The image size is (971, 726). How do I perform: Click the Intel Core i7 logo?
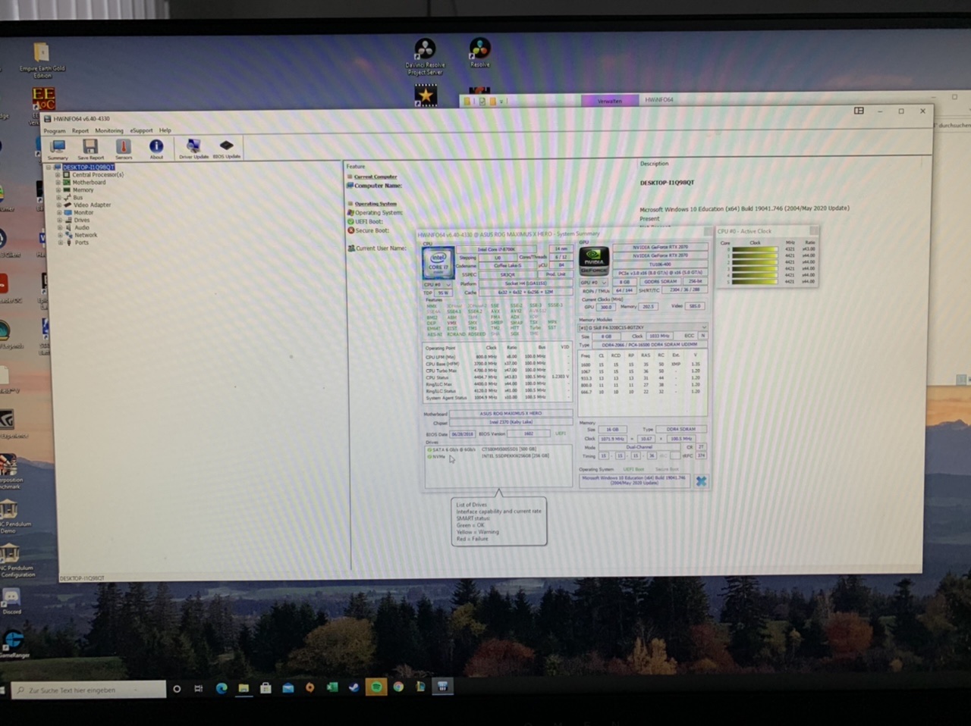[x=438, y=263]
